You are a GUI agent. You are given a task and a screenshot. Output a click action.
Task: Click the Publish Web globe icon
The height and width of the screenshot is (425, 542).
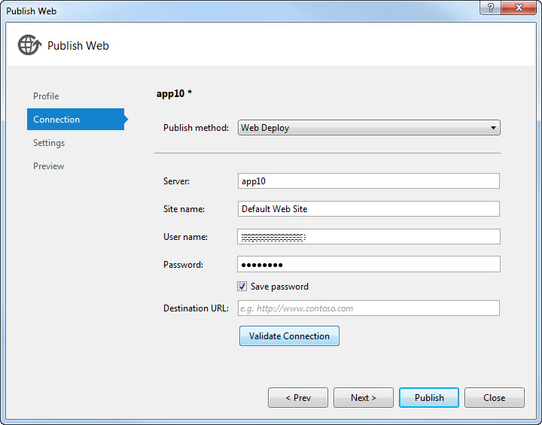29,45
